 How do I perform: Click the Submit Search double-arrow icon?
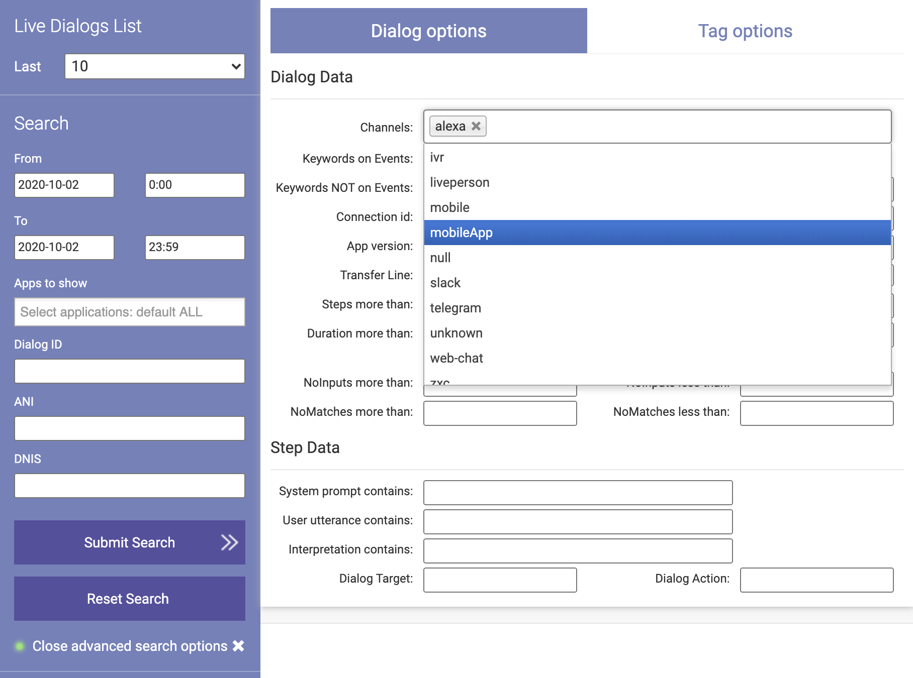(229, 542)
